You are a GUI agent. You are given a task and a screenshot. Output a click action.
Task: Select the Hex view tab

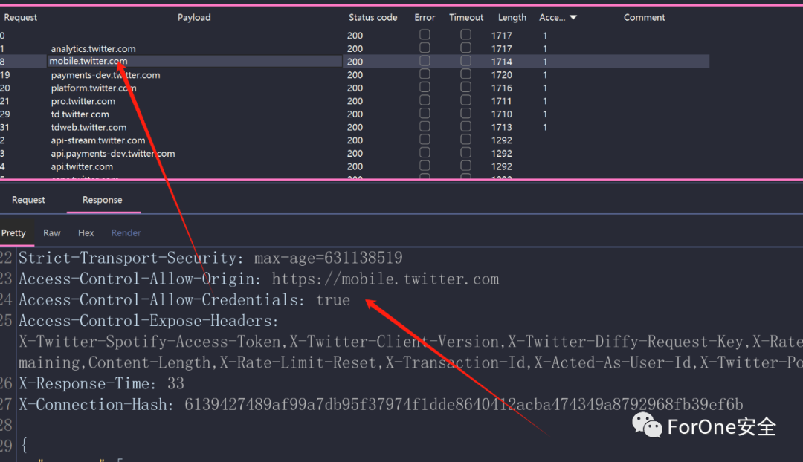click(x=86, y=232)
